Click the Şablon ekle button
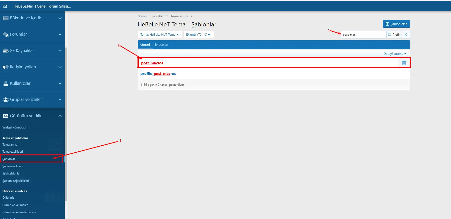The image size is (451, 219). point(396,24)
